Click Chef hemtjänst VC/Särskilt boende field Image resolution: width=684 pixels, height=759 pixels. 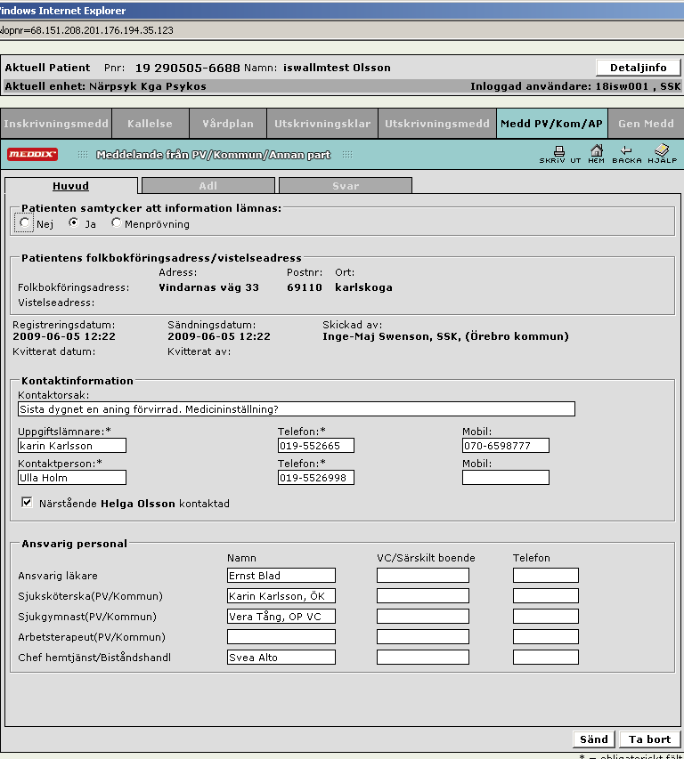[x=423, y=657]
